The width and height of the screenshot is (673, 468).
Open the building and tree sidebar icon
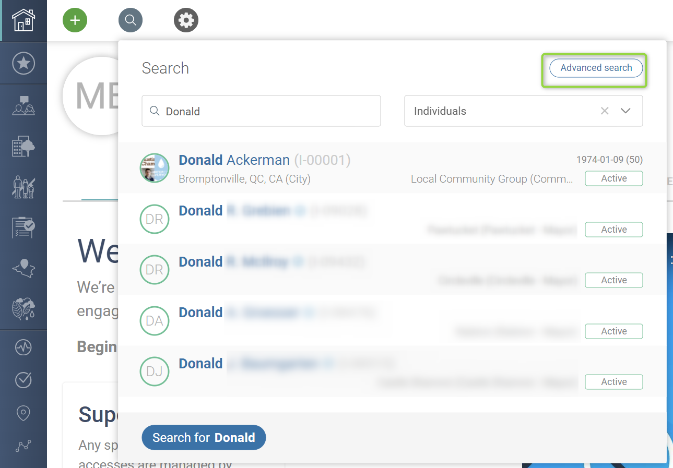(23, 147)
